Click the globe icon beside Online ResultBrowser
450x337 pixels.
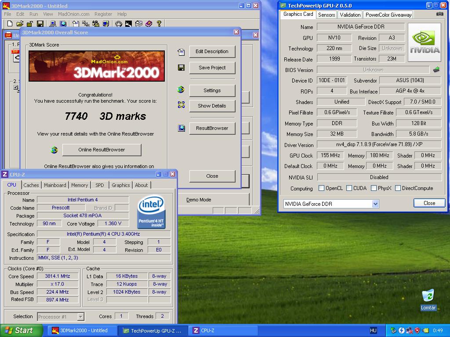(54, 150)
